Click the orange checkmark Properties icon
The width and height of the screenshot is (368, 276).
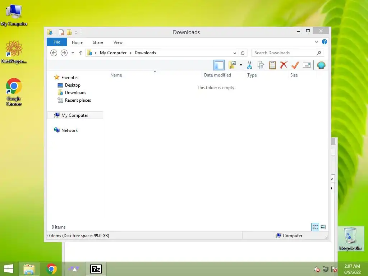(x=295, y=65)
